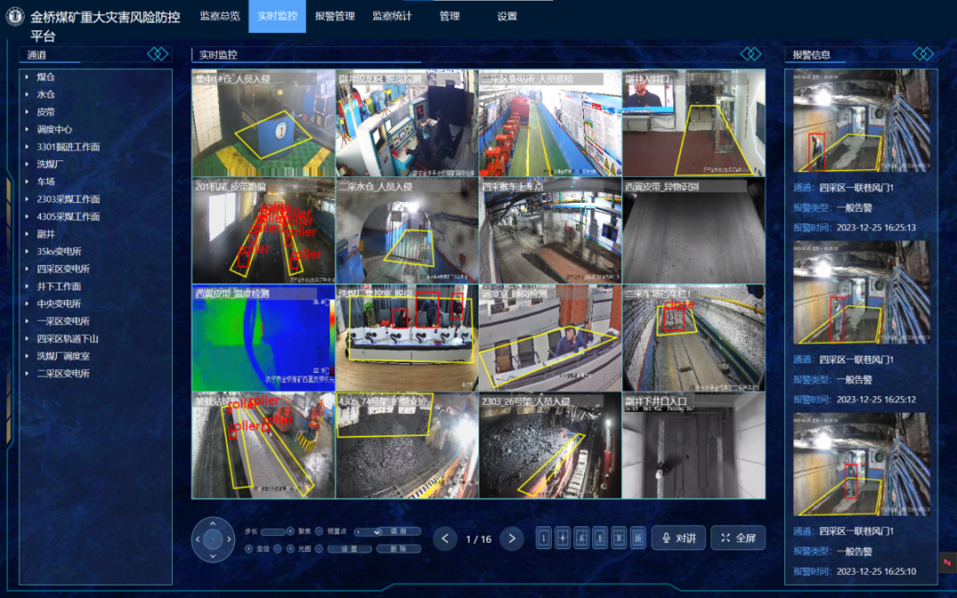
Task: Click the 调用 preset button
Action: [x=399, y=532]
